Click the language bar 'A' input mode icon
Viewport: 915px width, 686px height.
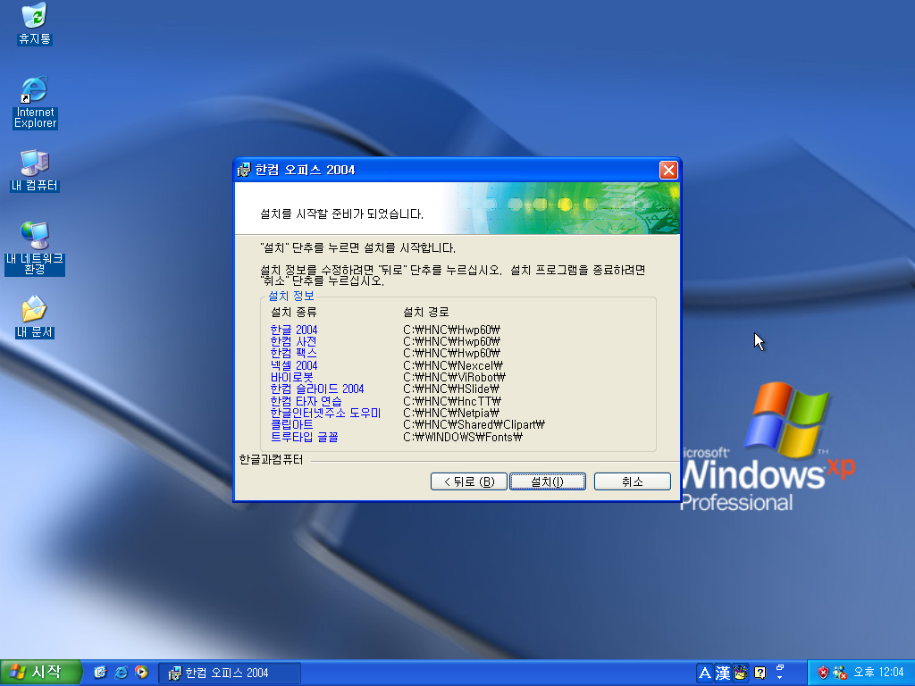tap(704, 673)
